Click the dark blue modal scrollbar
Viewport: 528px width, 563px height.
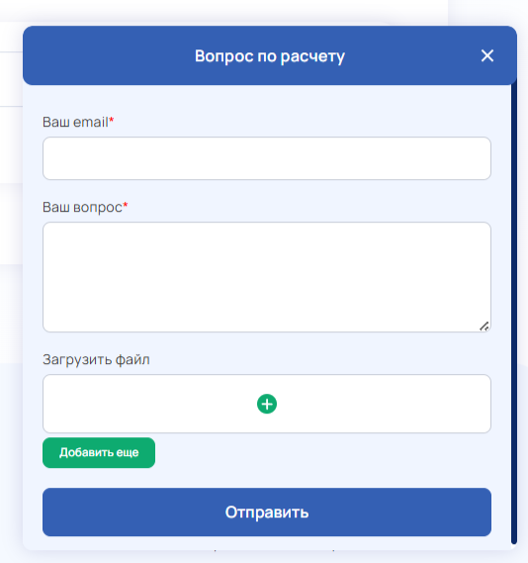click(x=514, y=311)
